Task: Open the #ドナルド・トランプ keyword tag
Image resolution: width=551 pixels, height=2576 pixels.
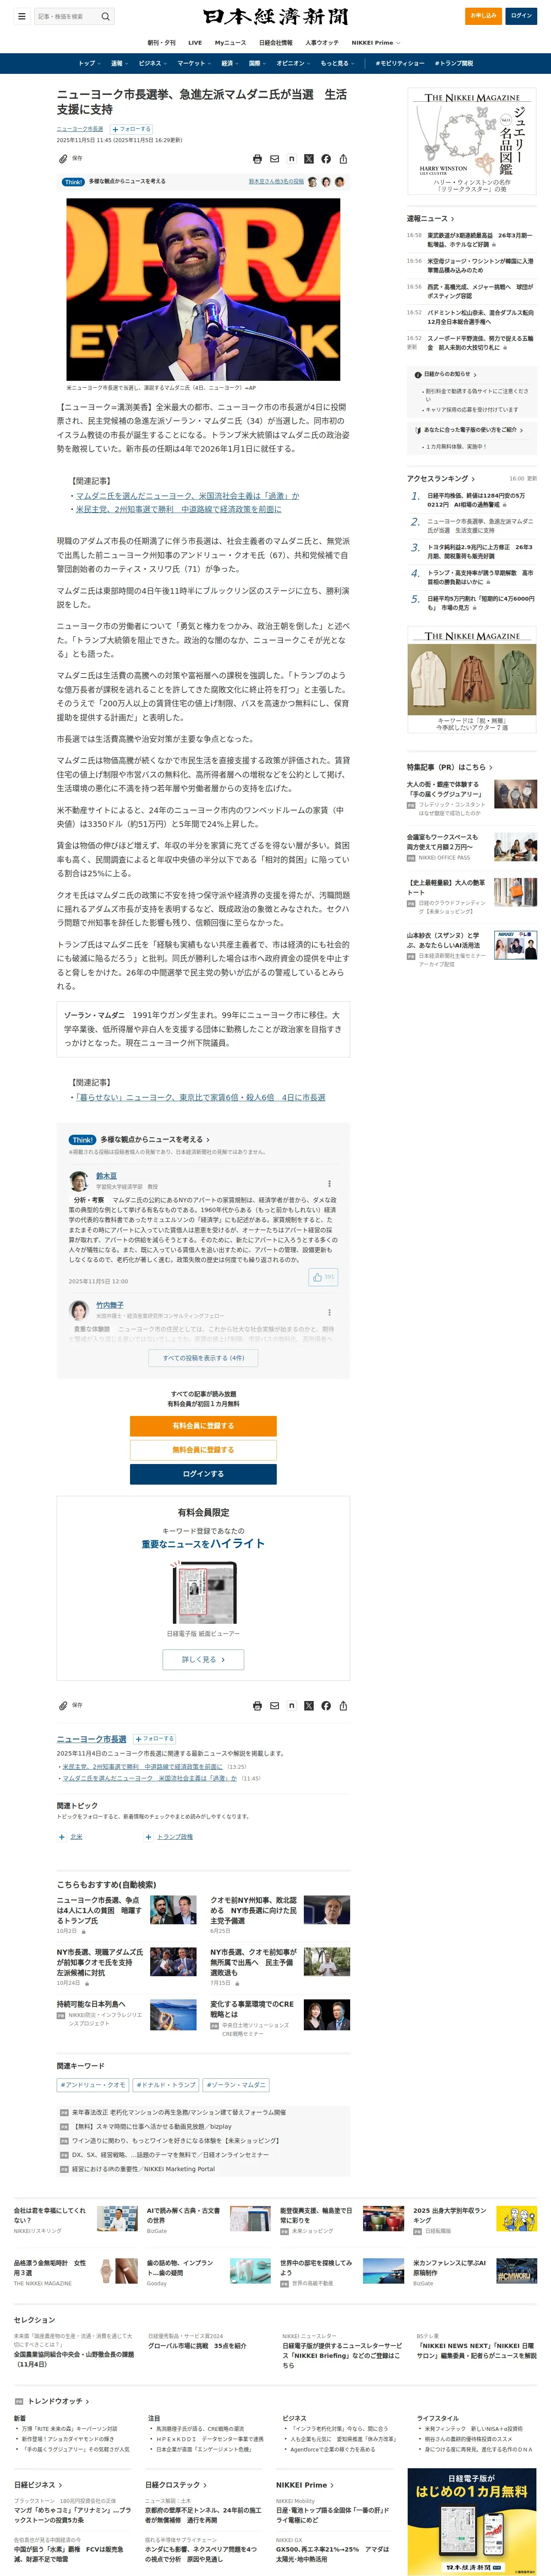Action: 166,2085
